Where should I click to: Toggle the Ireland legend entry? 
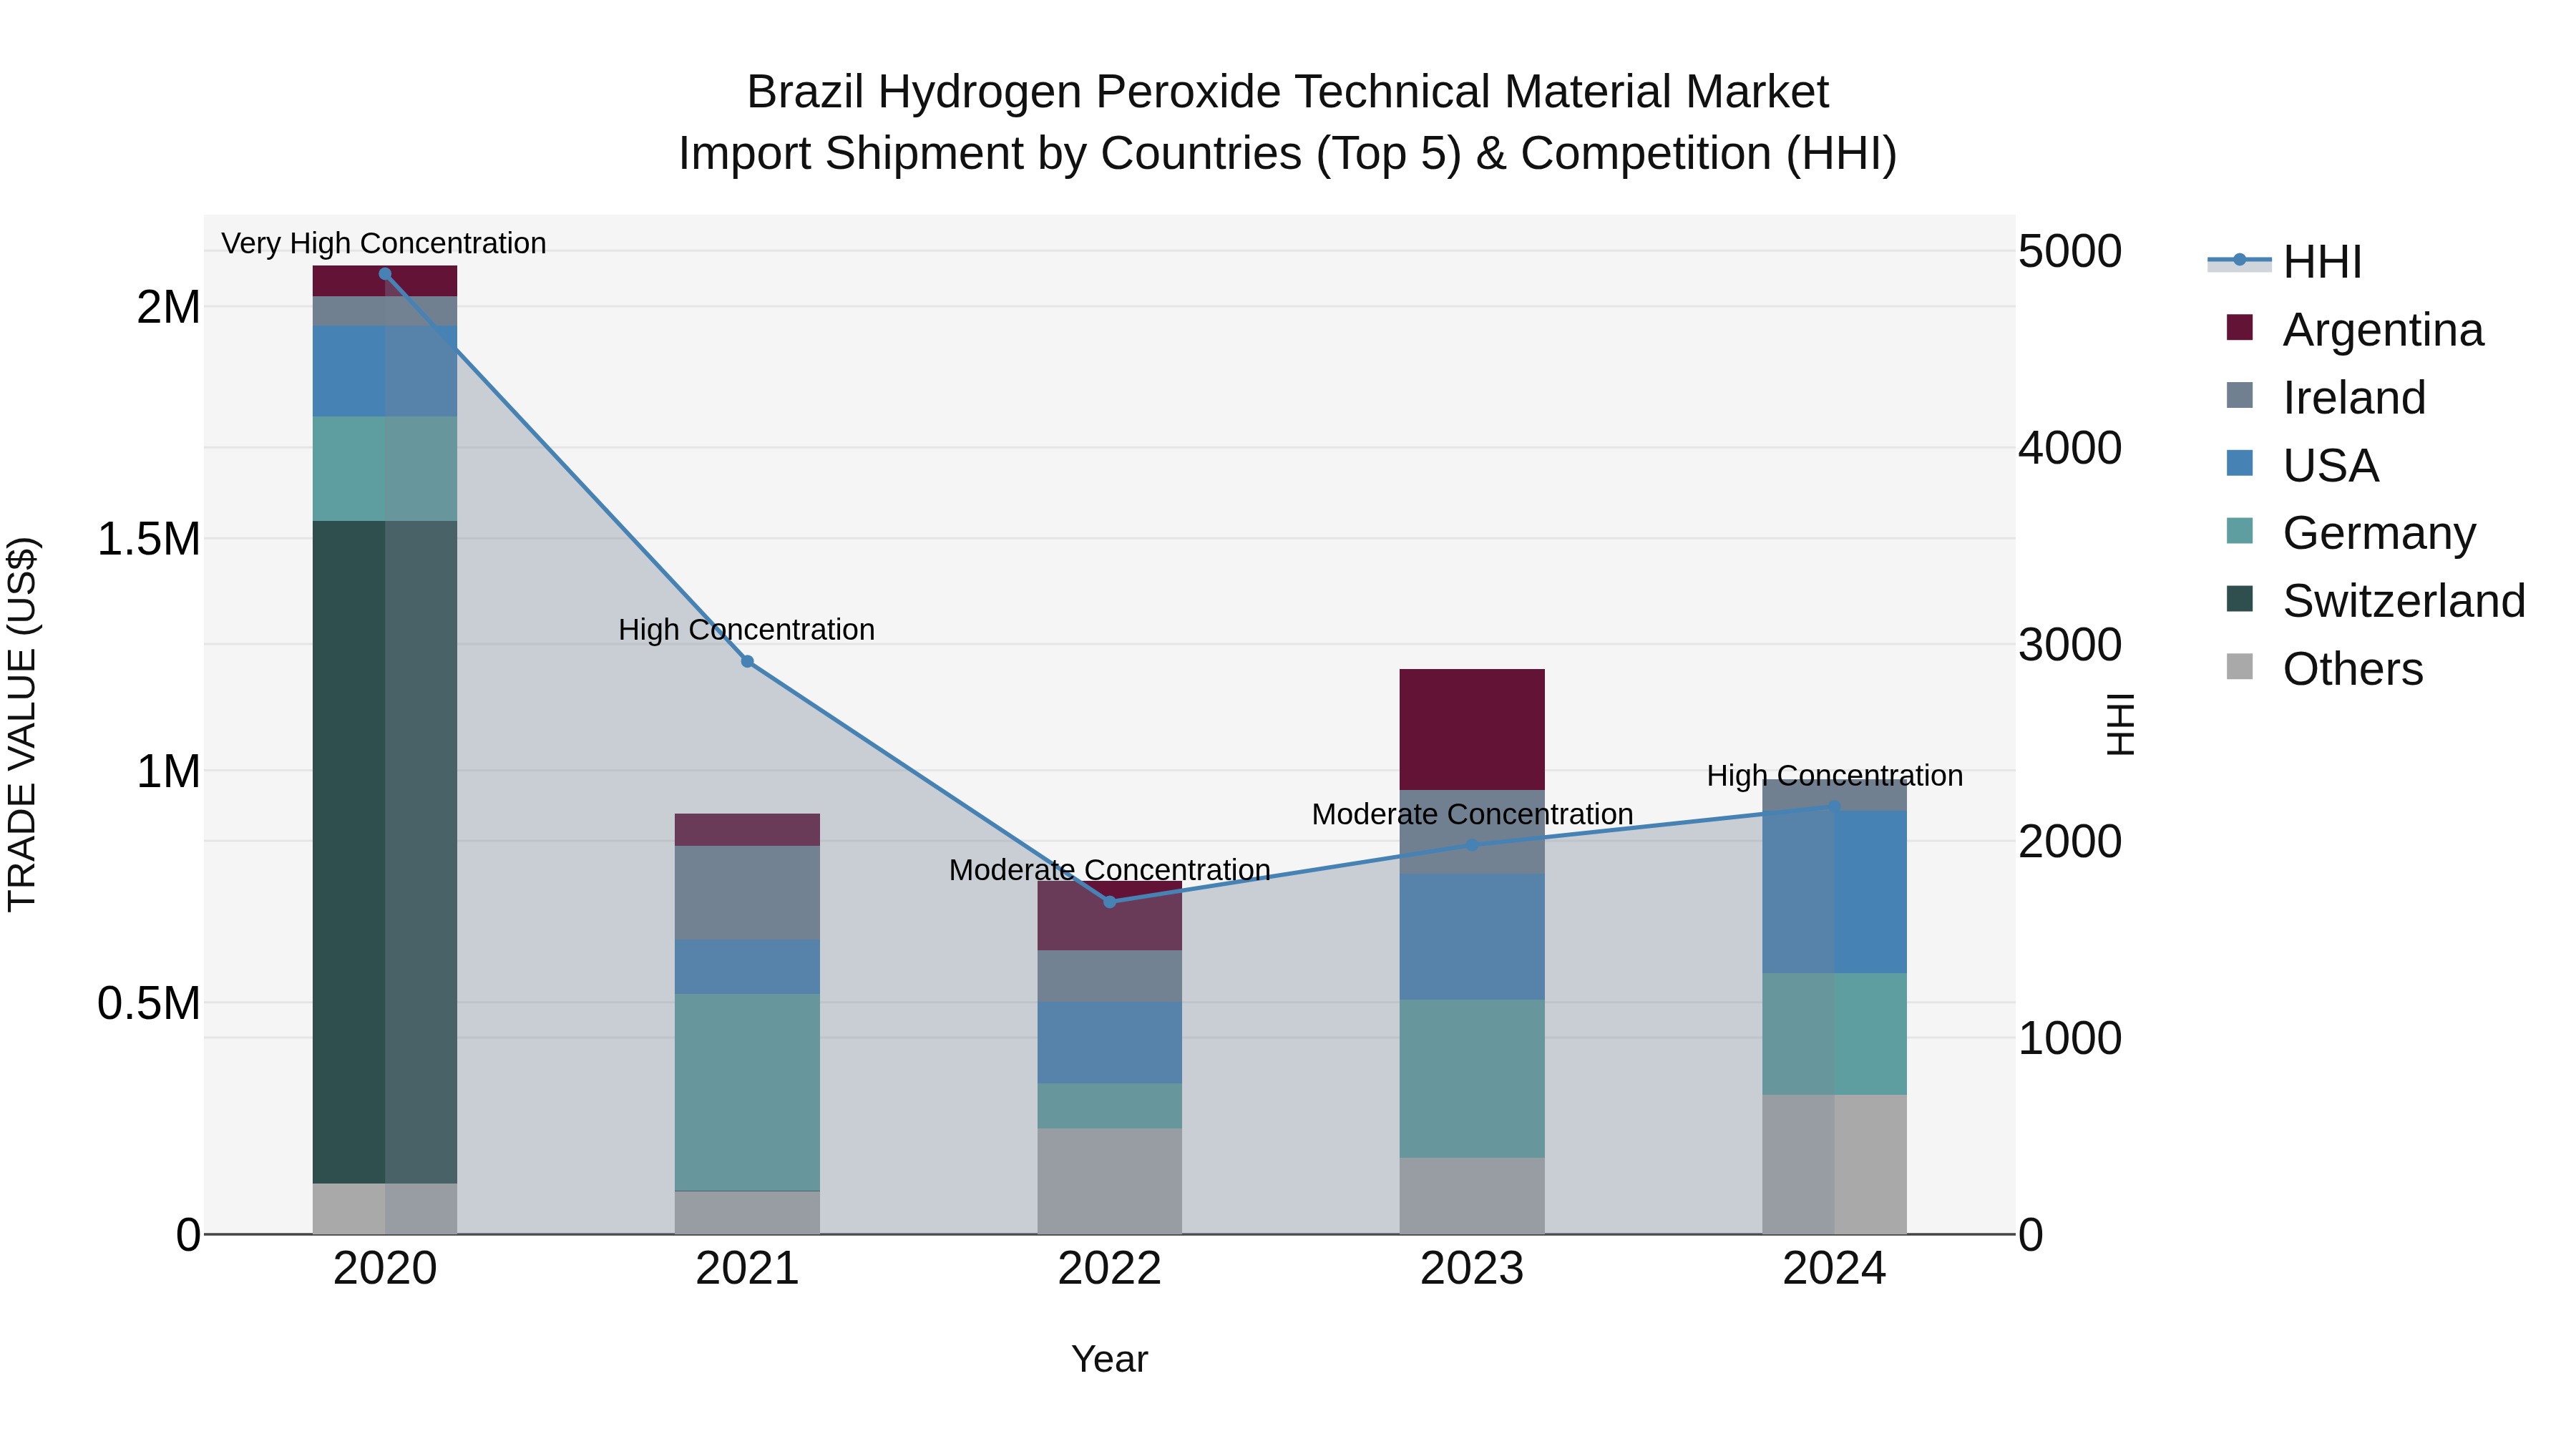click(x=2326, y=398)
